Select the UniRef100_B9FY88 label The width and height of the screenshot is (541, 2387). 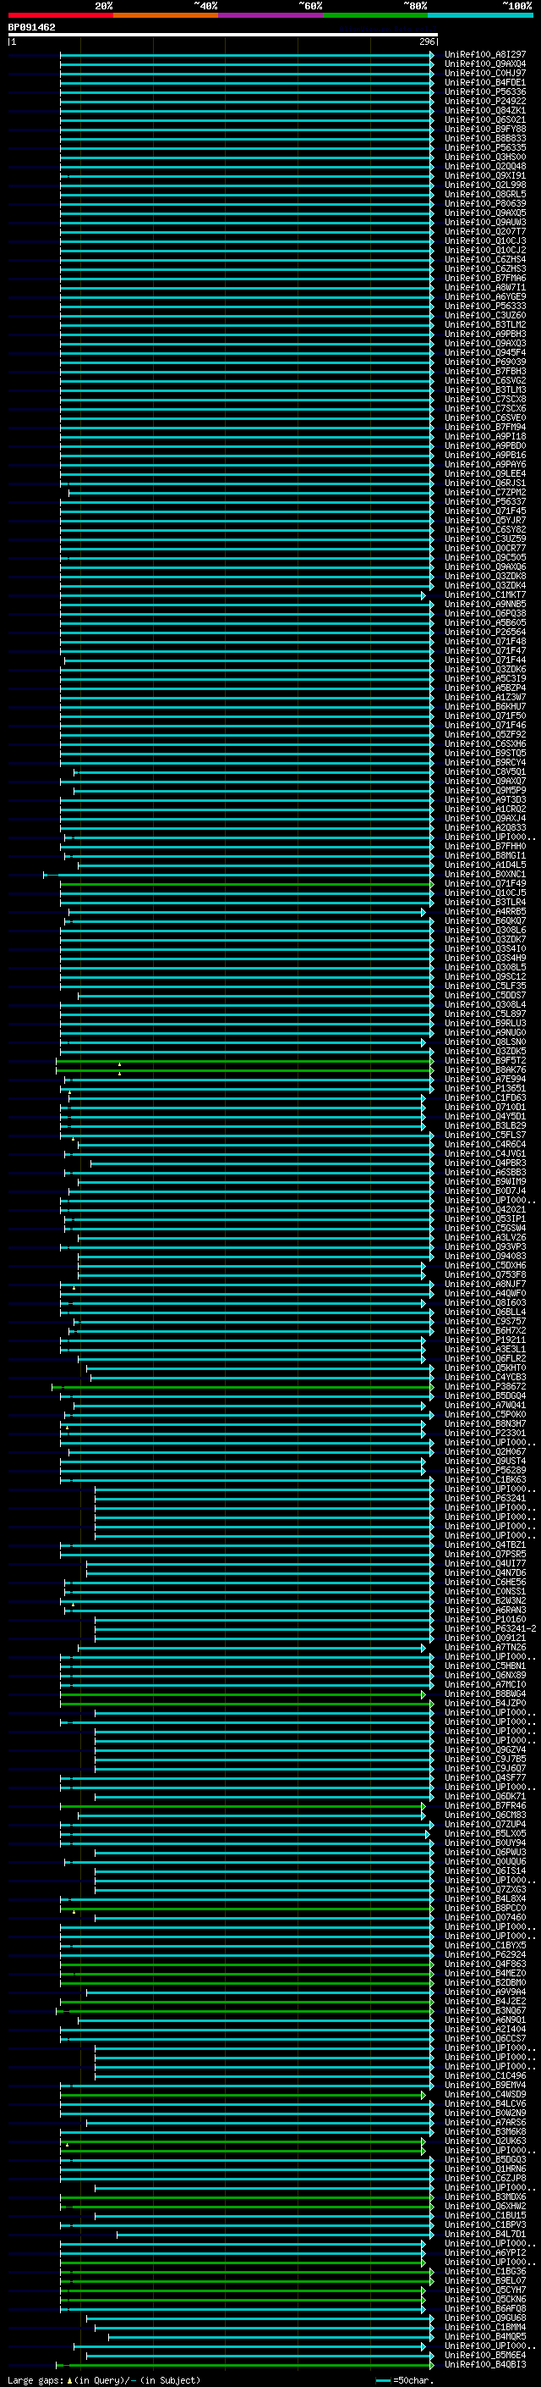(484, 129)
